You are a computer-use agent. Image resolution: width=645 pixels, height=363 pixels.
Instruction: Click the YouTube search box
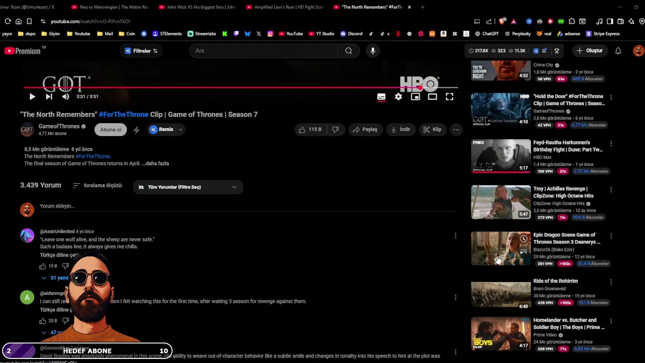[264, 50]
